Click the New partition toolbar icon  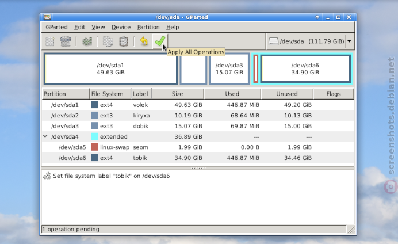49,41
